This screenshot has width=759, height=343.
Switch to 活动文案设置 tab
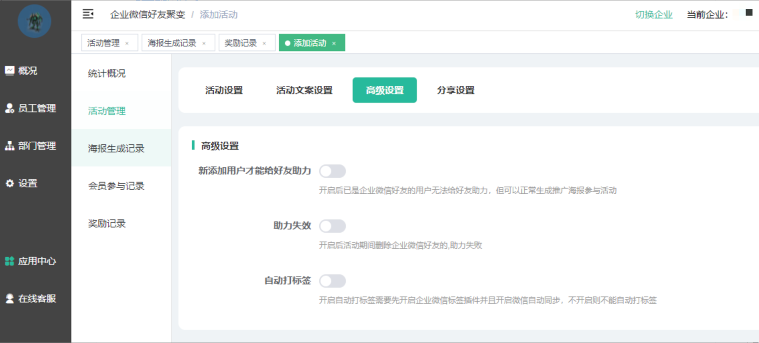pyautogui.click(x=304, y=90)
